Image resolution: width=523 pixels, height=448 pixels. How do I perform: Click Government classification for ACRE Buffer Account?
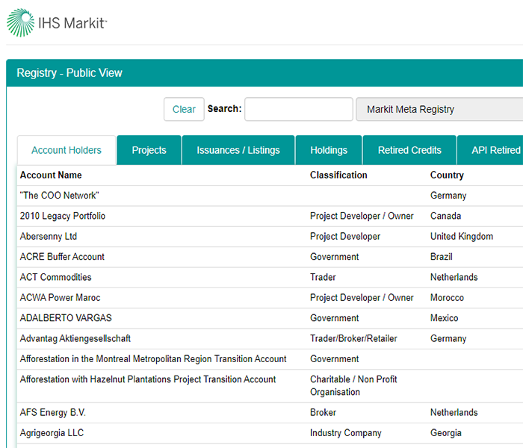point(334,257)
